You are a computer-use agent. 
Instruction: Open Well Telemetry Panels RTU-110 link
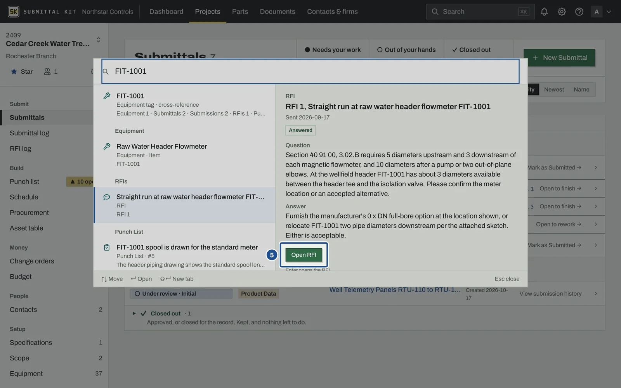395,290
